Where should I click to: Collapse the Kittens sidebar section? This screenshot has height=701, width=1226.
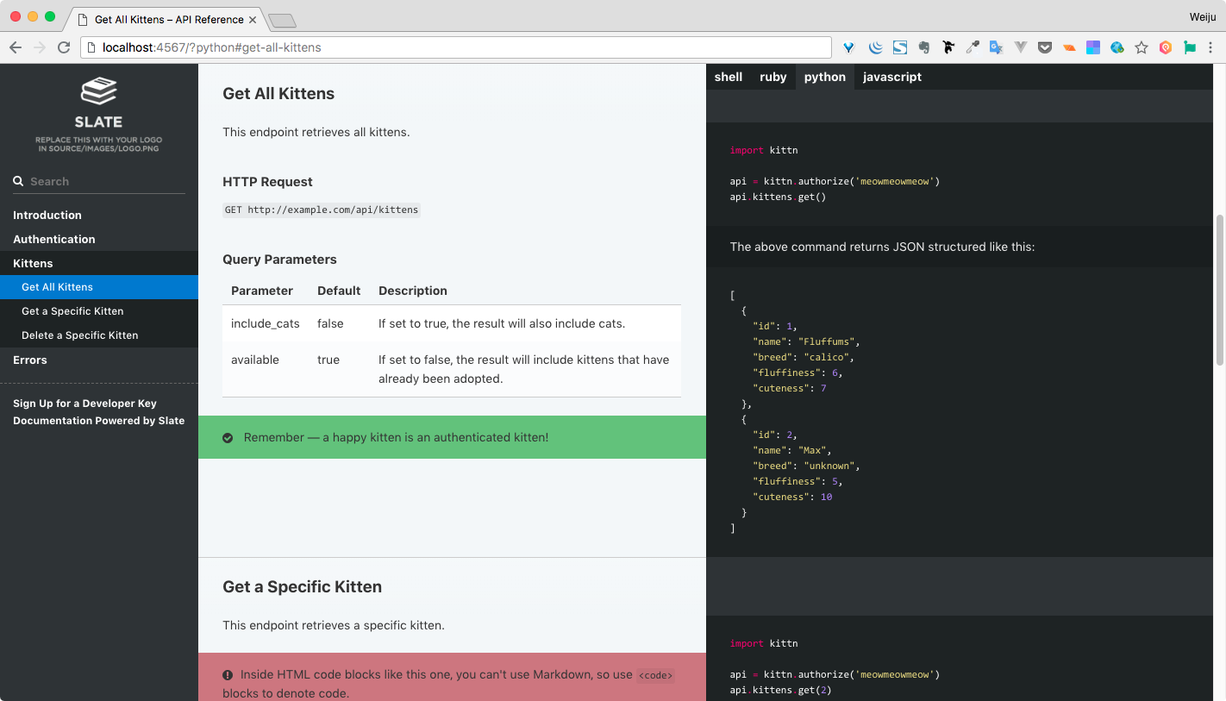[33, 263]
